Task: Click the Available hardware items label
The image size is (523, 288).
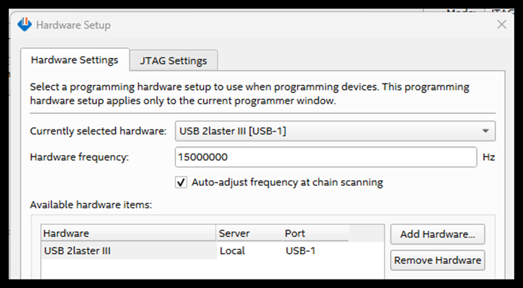Action: coord(90,205)
